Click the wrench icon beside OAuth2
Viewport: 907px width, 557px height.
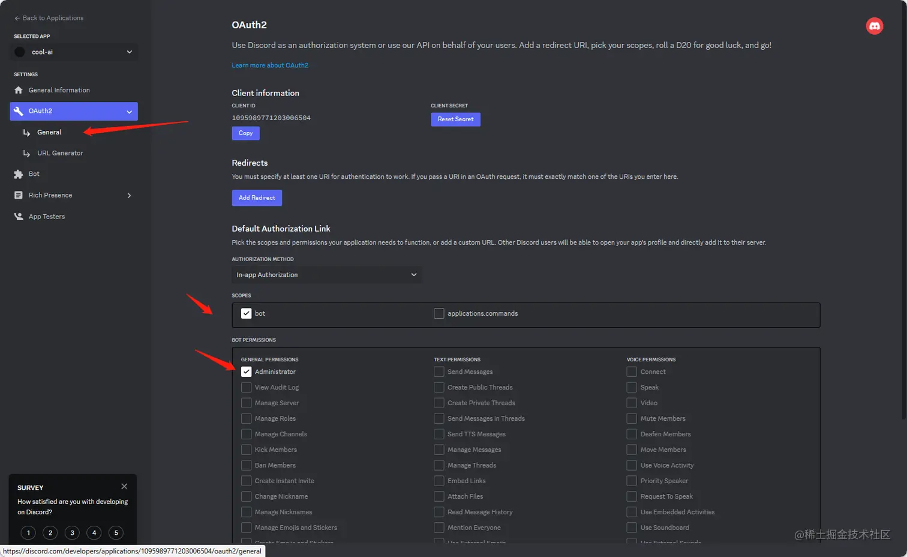(x=19, y=111)
